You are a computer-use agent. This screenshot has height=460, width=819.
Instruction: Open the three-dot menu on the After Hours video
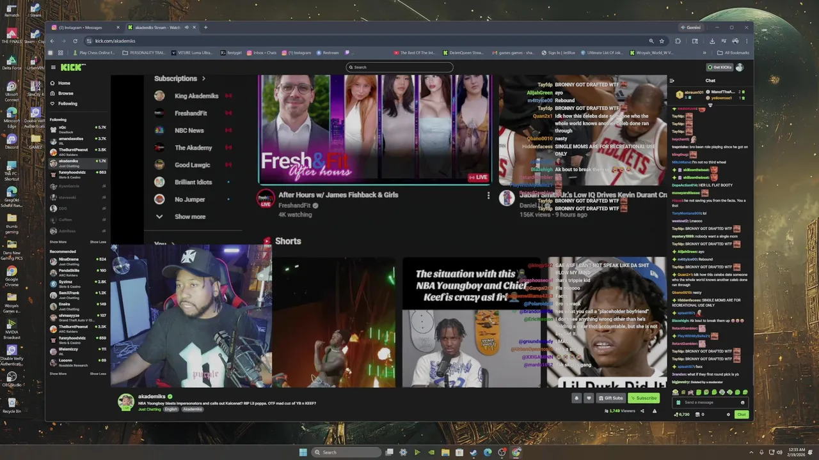pos(488,195)
